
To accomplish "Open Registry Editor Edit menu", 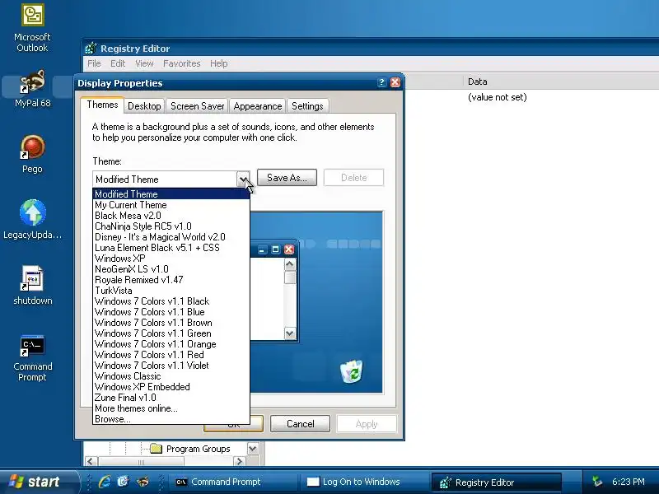I will (118, 63).
